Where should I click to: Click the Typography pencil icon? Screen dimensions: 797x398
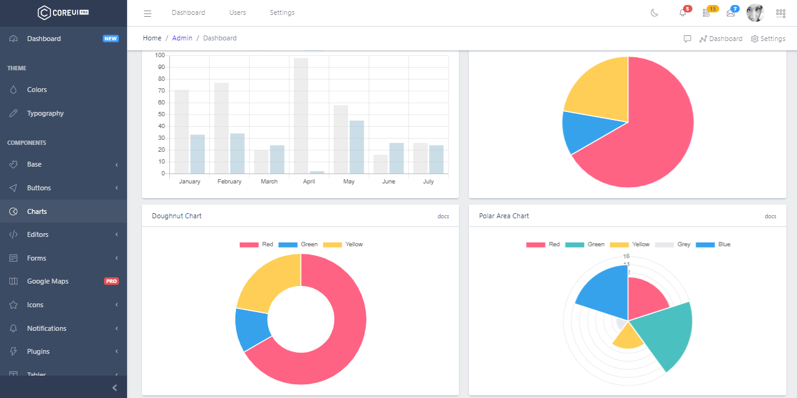(14, 113)
